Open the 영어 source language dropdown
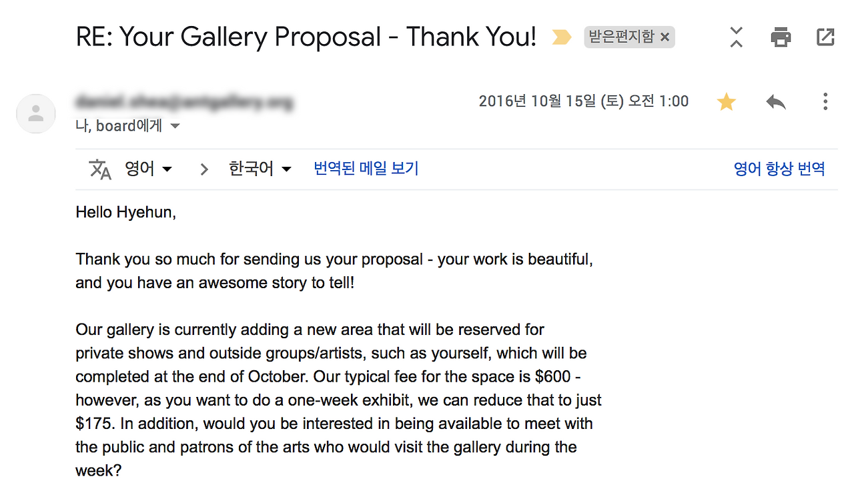Screen dimensions: 854x497 149,169
